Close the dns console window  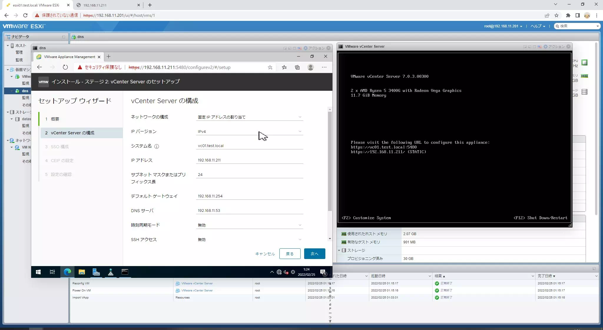click(x=329, y=48)
